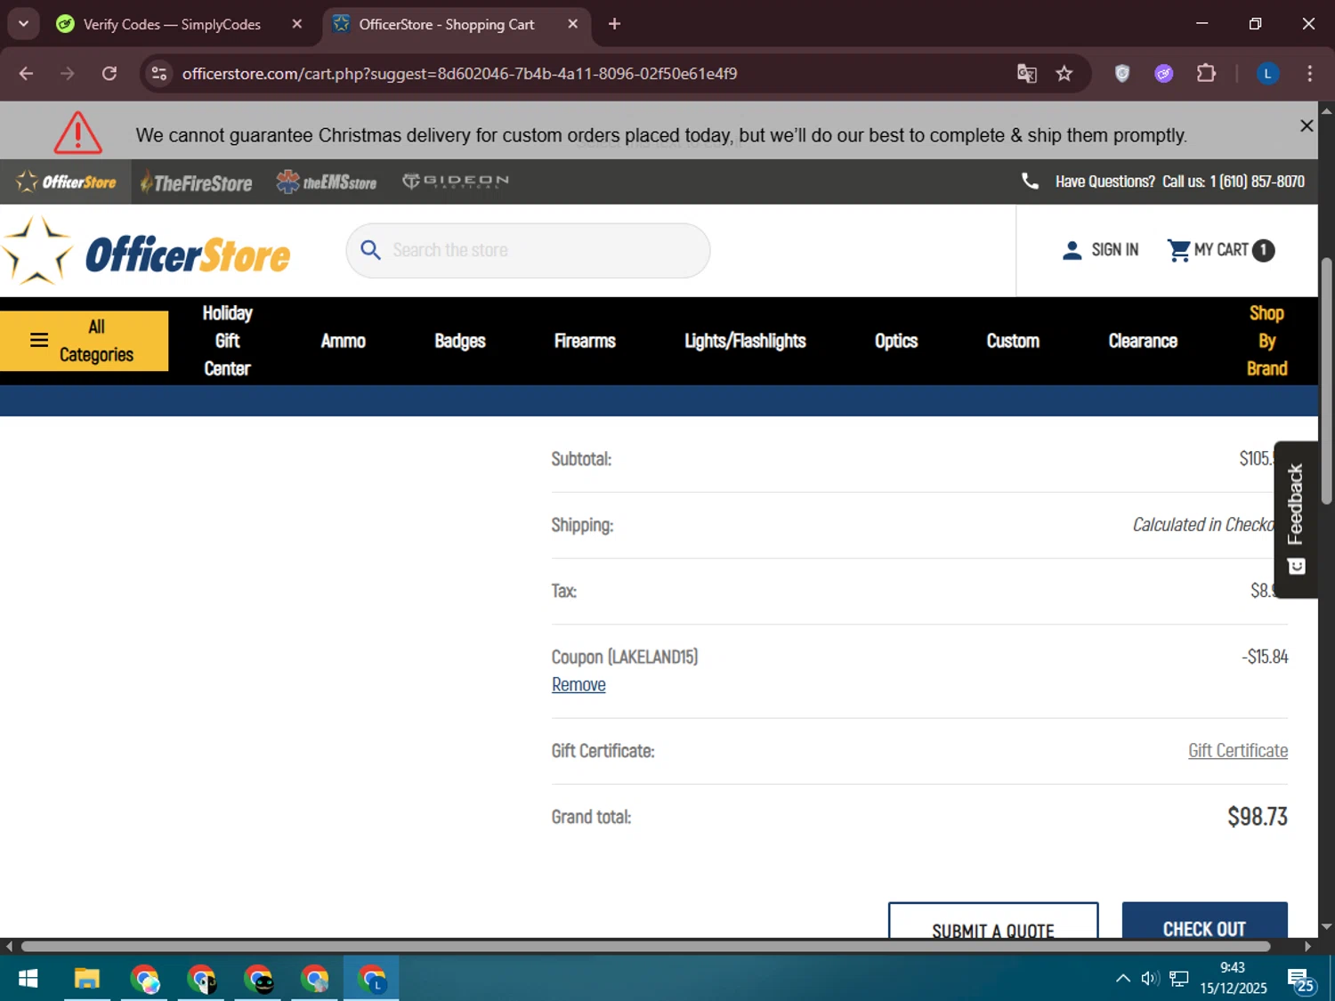This screenshot has height=1001, width=1335.
Task: Click the officerstore.com URL in address bar
Action: 459,74
